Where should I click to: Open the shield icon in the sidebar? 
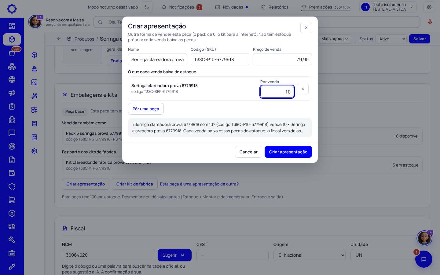tap(12, 186)
